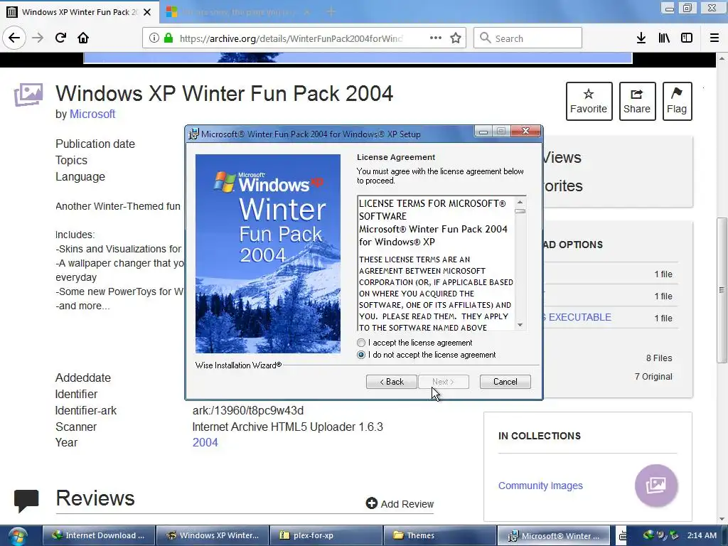
Task: Show site information icon in address bar
Action: 154,38
